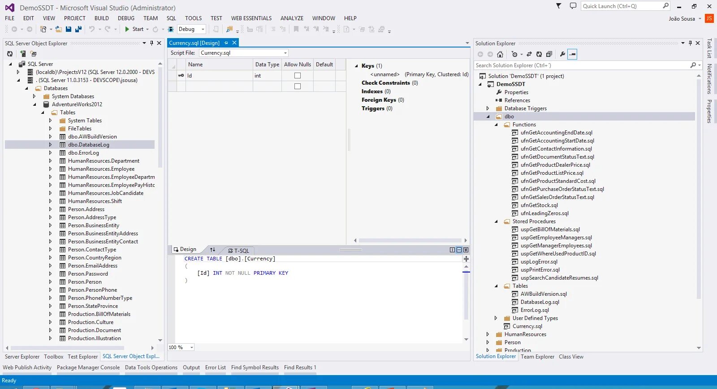717x389 pixels.
Task: Click the Home icon in Solution Explorer
Action: (500, 54)
